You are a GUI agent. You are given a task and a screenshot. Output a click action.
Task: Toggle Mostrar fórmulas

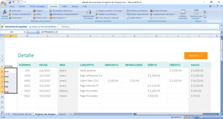(159, 11)
